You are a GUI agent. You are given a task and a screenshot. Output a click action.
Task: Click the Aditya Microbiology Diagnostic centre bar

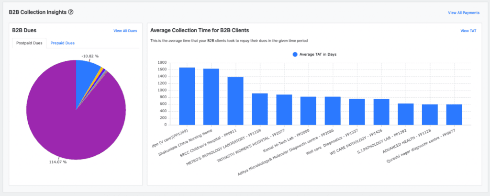click(333, 110)
